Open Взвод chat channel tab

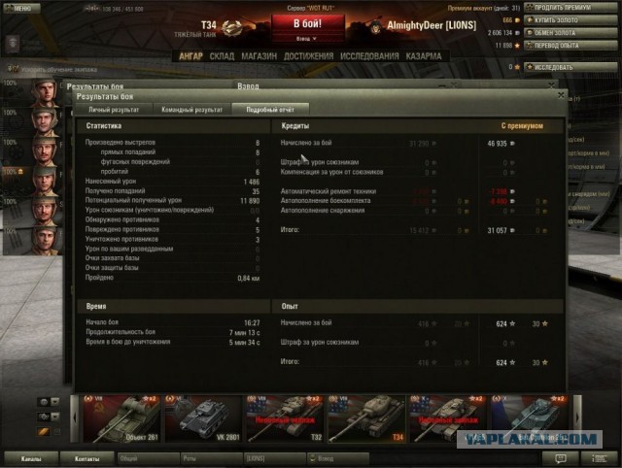(338, 459)
